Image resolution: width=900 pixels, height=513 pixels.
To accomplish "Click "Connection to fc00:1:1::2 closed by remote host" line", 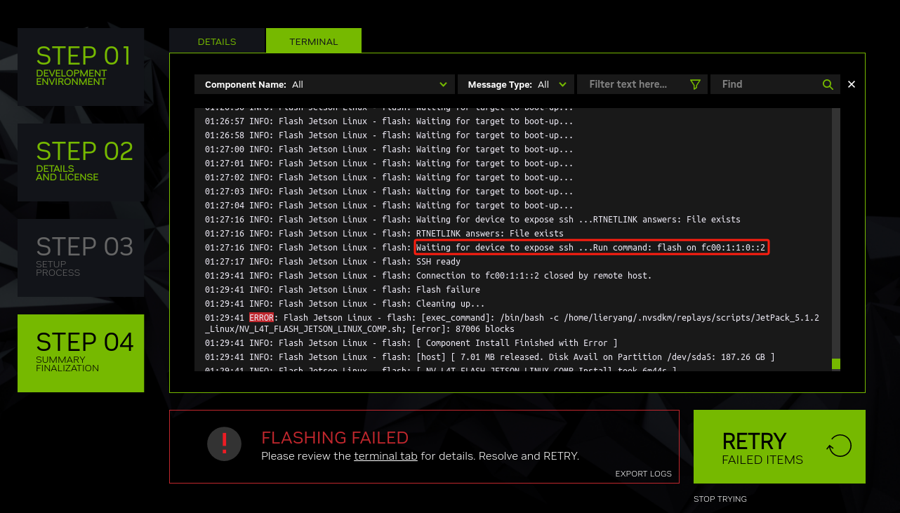I will pos(428,276).
